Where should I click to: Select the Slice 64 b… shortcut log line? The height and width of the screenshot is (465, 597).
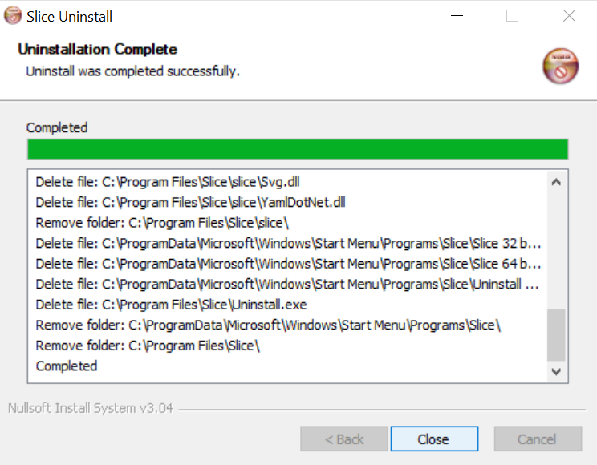[289, 264]
